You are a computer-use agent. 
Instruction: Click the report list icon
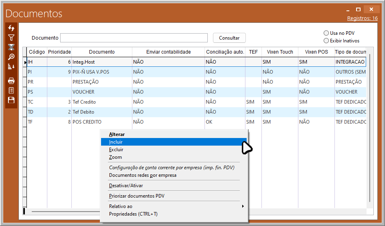11,90
